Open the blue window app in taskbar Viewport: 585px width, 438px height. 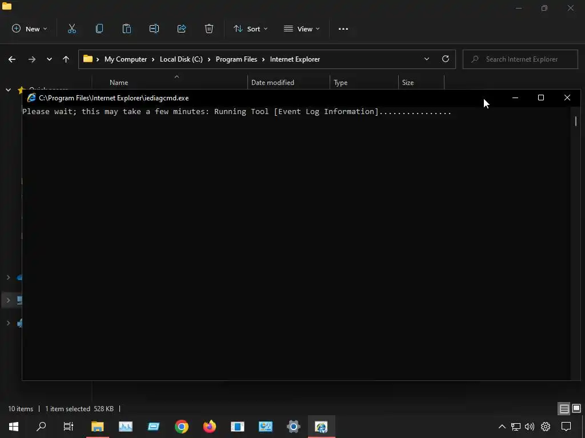click(153, 427)
